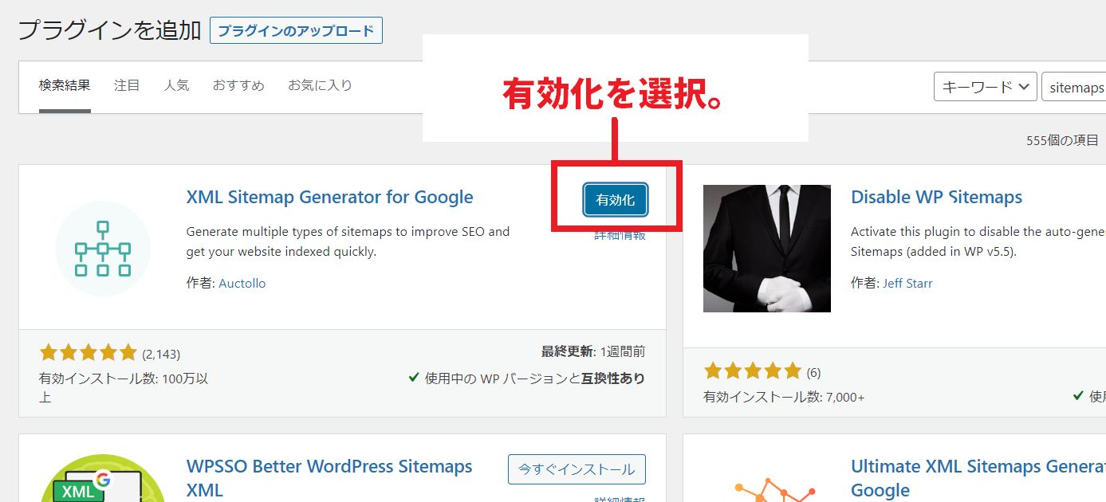Click the five-star rating of Disable WP Sitemaps
This screenshot has width=1106, height=502.
(753, 371)
